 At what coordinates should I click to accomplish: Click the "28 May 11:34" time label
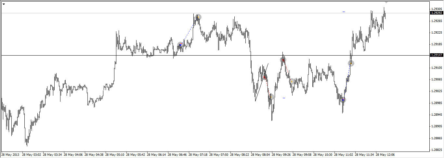pos(365,155)
